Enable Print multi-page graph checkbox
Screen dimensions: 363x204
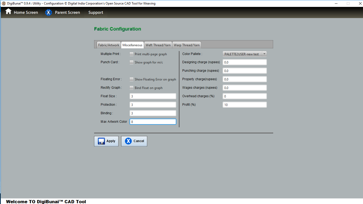(x=132, y=54)
